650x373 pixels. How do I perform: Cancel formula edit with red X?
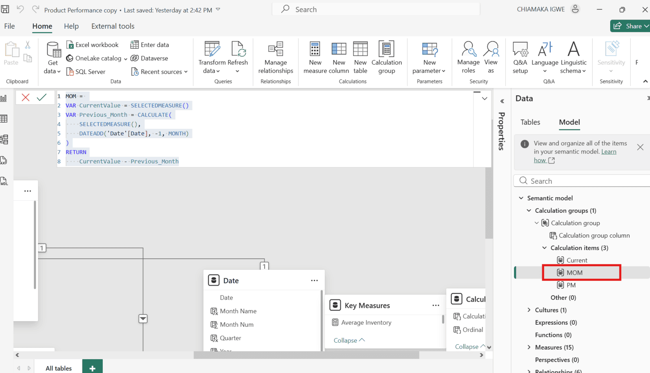[26, 97]
